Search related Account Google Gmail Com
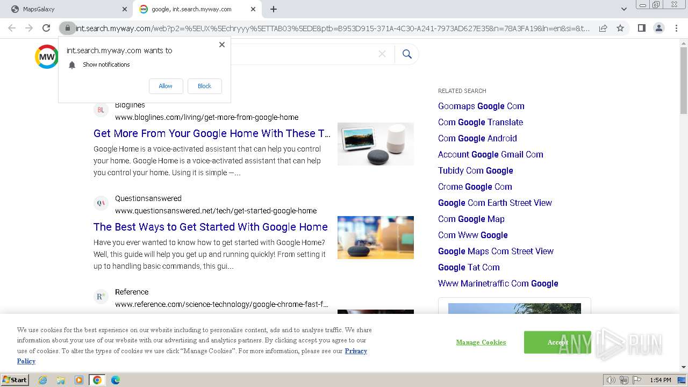The width and height of the screenshot is (688, 387). pyautogui.click(x=491, y=154)
